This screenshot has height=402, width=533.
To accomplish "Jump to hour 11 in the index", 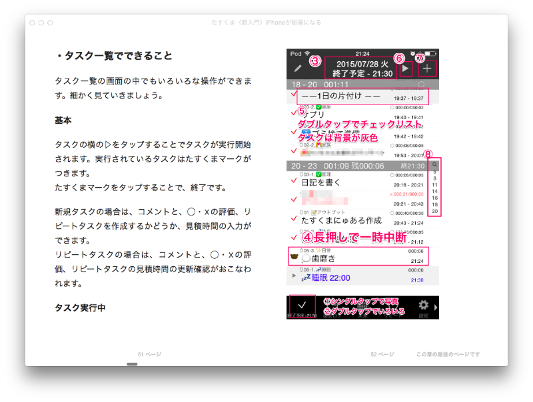I will pyautogui.click(x=435, y=185).
